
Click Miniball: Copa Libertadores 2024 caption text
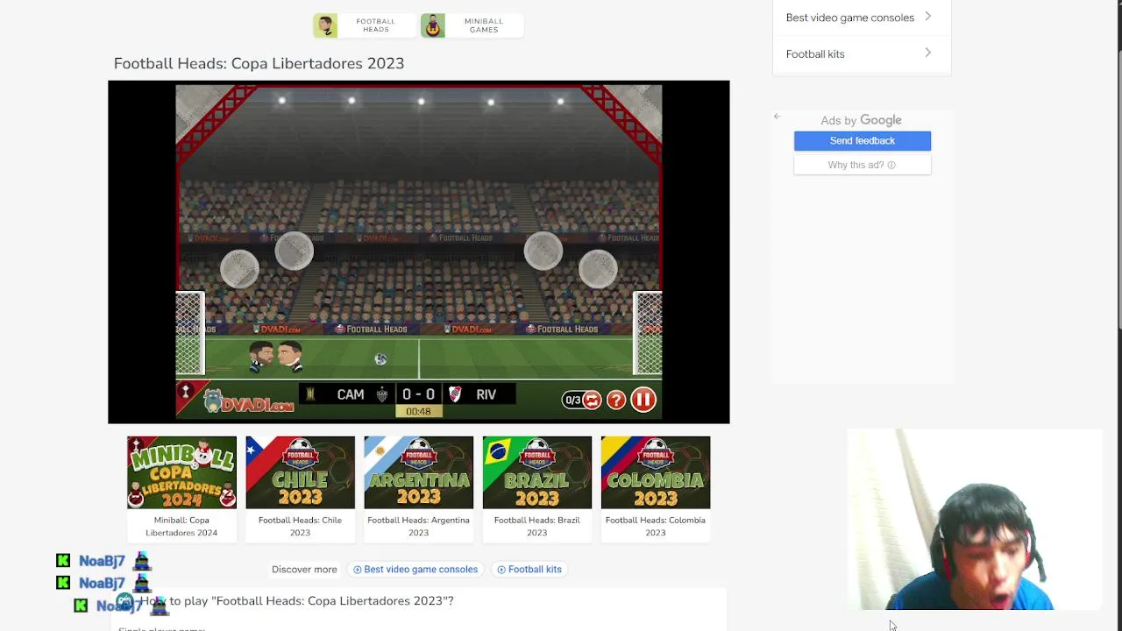181,526
